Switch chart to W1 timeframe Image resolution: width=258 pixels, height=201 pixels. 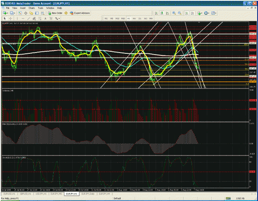(145, 19)
